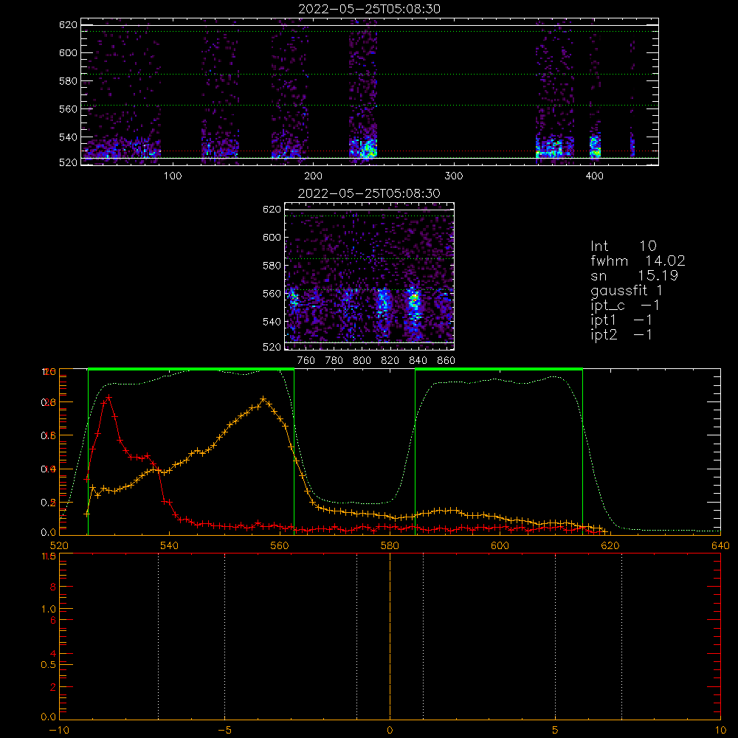This screenshot has width=738, height=738.
Task: Click x-axis label 580 on profile plot
Action: pos(390,545)
